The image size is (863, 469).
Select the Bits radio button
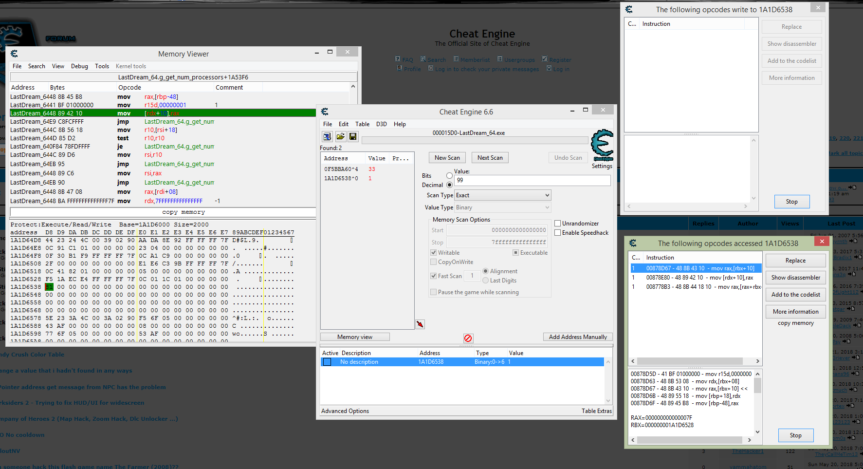click(449, 176)
